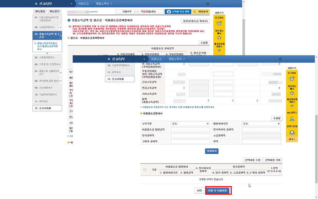Click the white input box in the 기타소득금액 row
Screen dimensions: 318x199
[223, 94]
